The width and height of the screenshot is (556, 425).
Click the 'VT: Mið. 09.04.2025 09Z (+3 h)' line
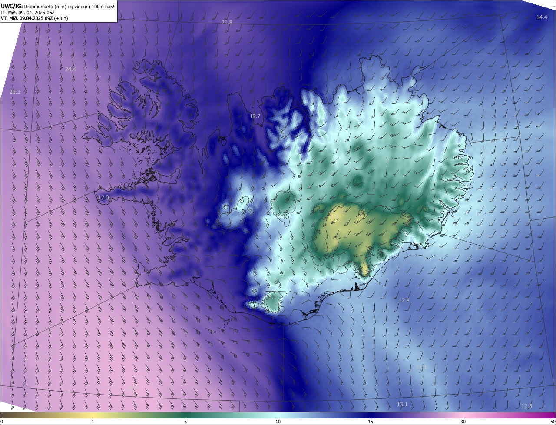click(x=34, y=18)
